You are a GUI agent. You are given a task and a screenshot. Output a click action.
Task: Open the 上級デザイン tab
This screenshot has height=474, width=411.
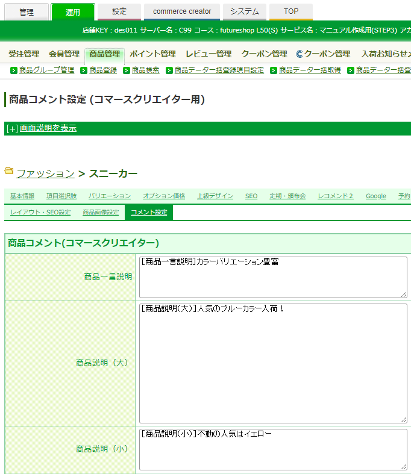tap(215, 196)
